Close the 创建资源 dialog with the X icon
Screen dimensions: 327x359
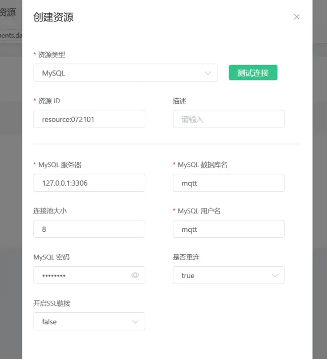coord(296,17)
